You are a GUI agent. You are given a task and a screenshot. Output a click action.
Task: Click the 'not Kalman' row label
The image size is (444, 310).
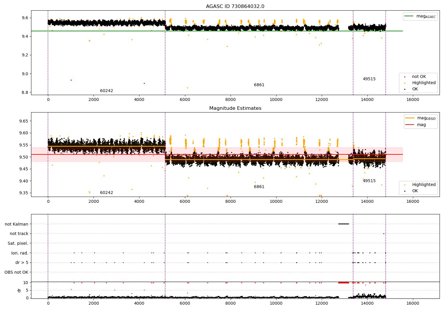17,224
